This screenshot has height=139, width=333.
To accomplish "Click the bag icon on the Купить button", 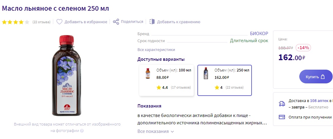I will 323,77.
